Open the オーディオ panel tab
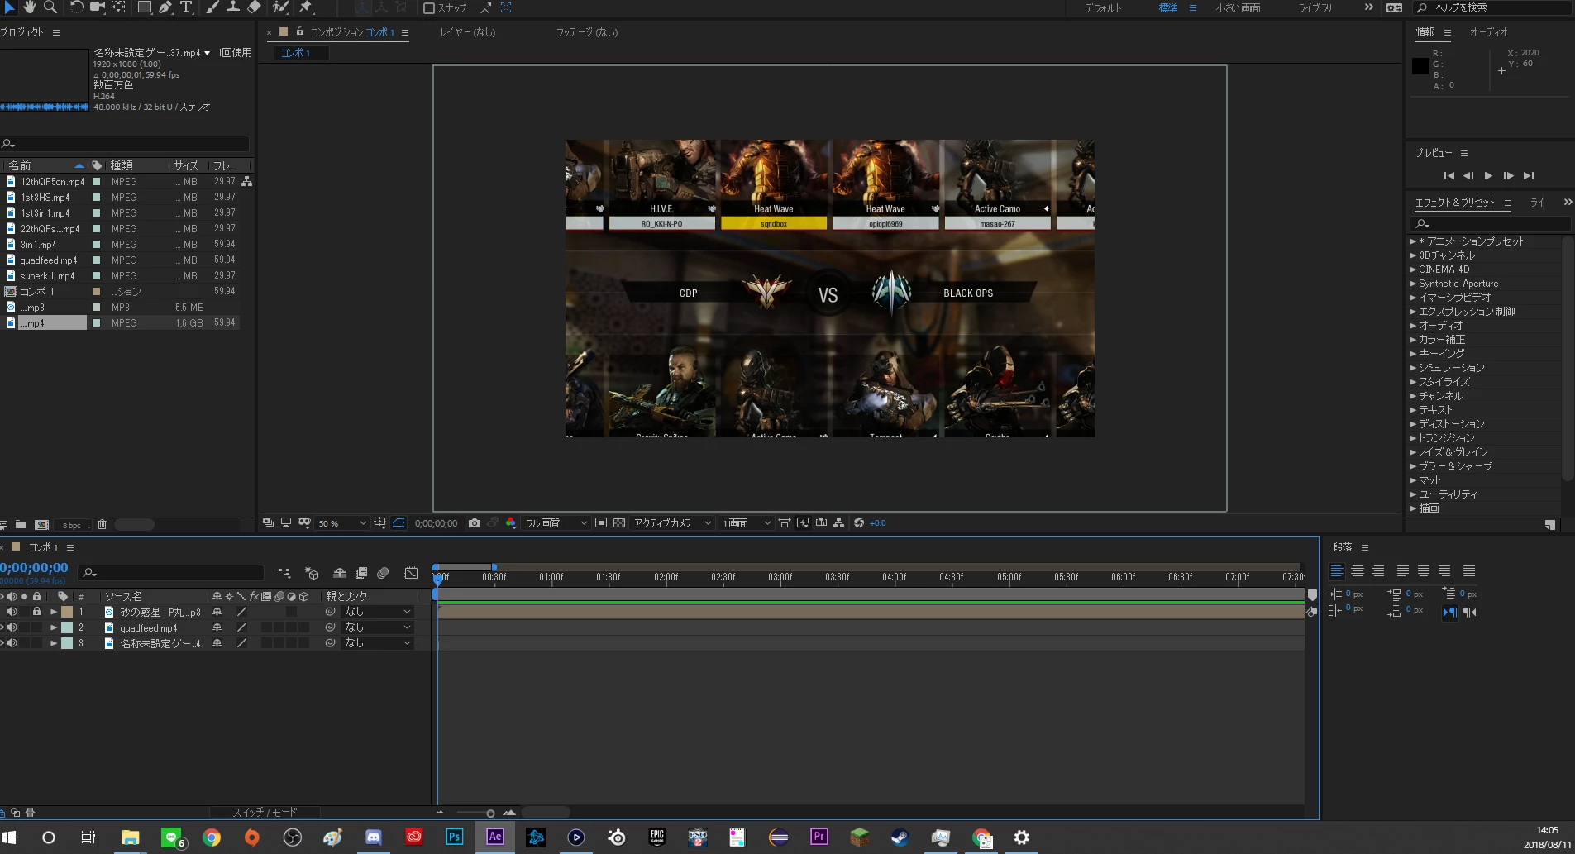Viewport: 1575px width, 854px height. point(1488,32)
